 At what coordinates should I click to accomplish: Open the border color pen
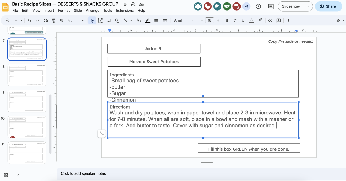(147, 20)
